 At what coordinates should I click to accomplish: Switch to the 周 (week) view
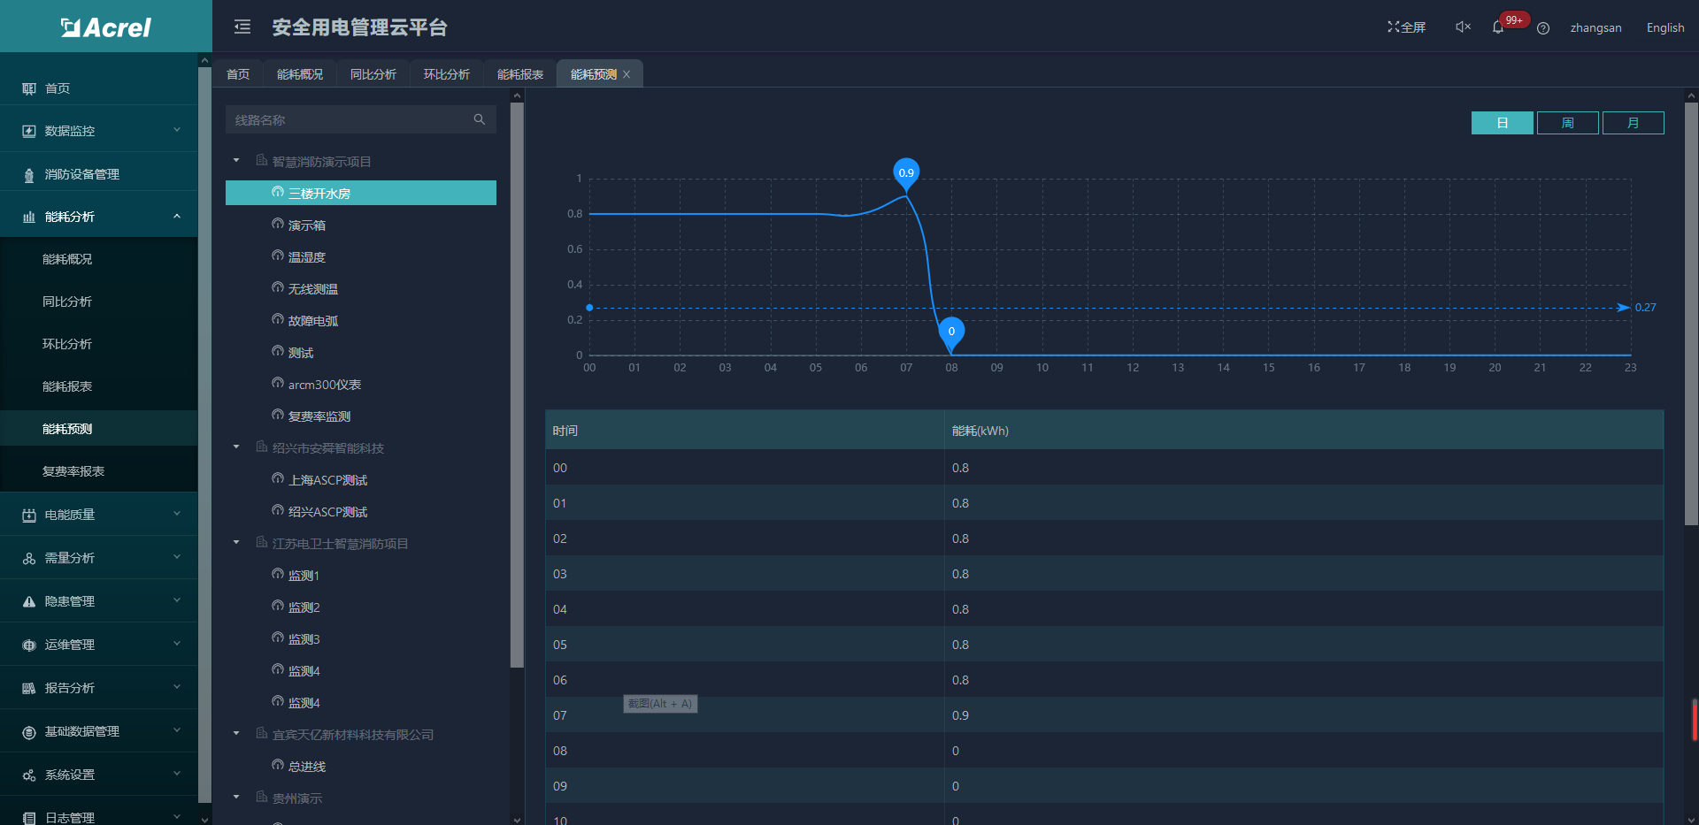coord(1567,123)
